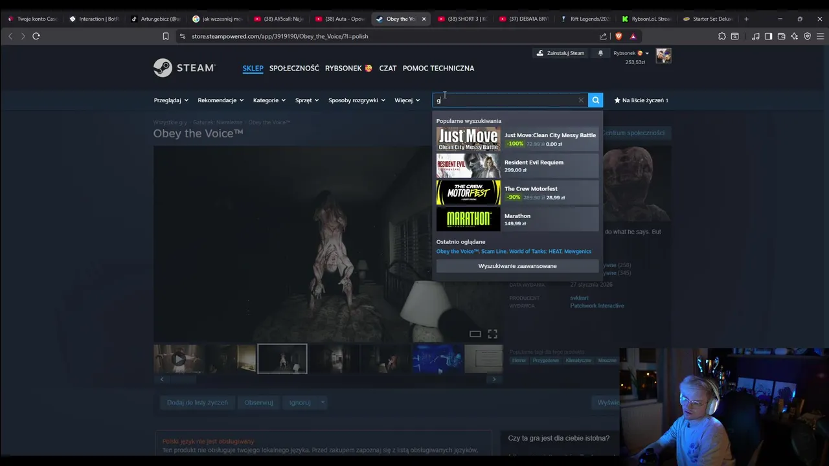Switch to Artur.gebicz TikTok tab
The image size is (829, 466).
pos(155,19)
